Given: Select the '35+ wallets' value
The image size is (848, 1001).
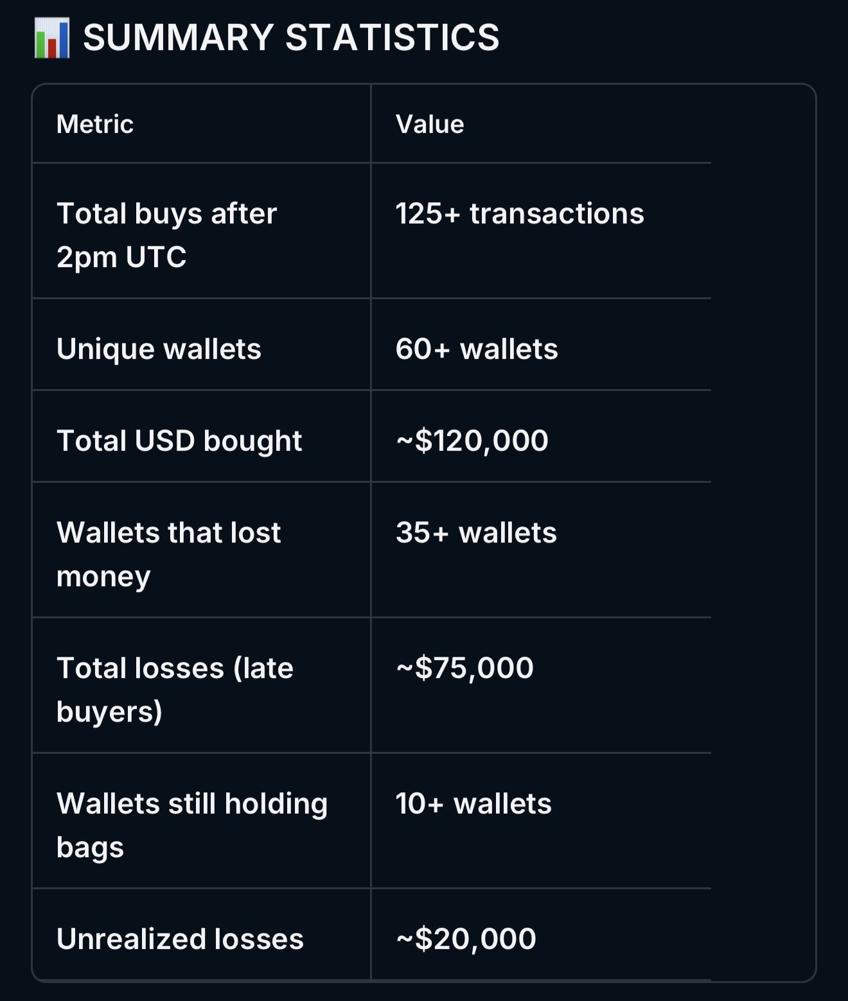Looking at the screenshot, I should [475, 533].
